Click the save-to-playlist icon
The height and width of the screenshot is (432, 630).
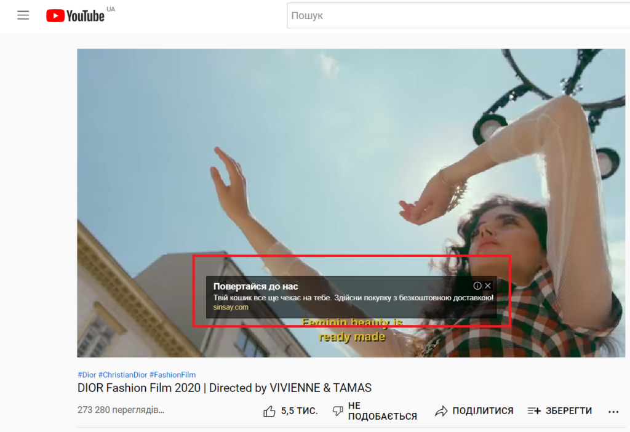[x=534, y=410]
